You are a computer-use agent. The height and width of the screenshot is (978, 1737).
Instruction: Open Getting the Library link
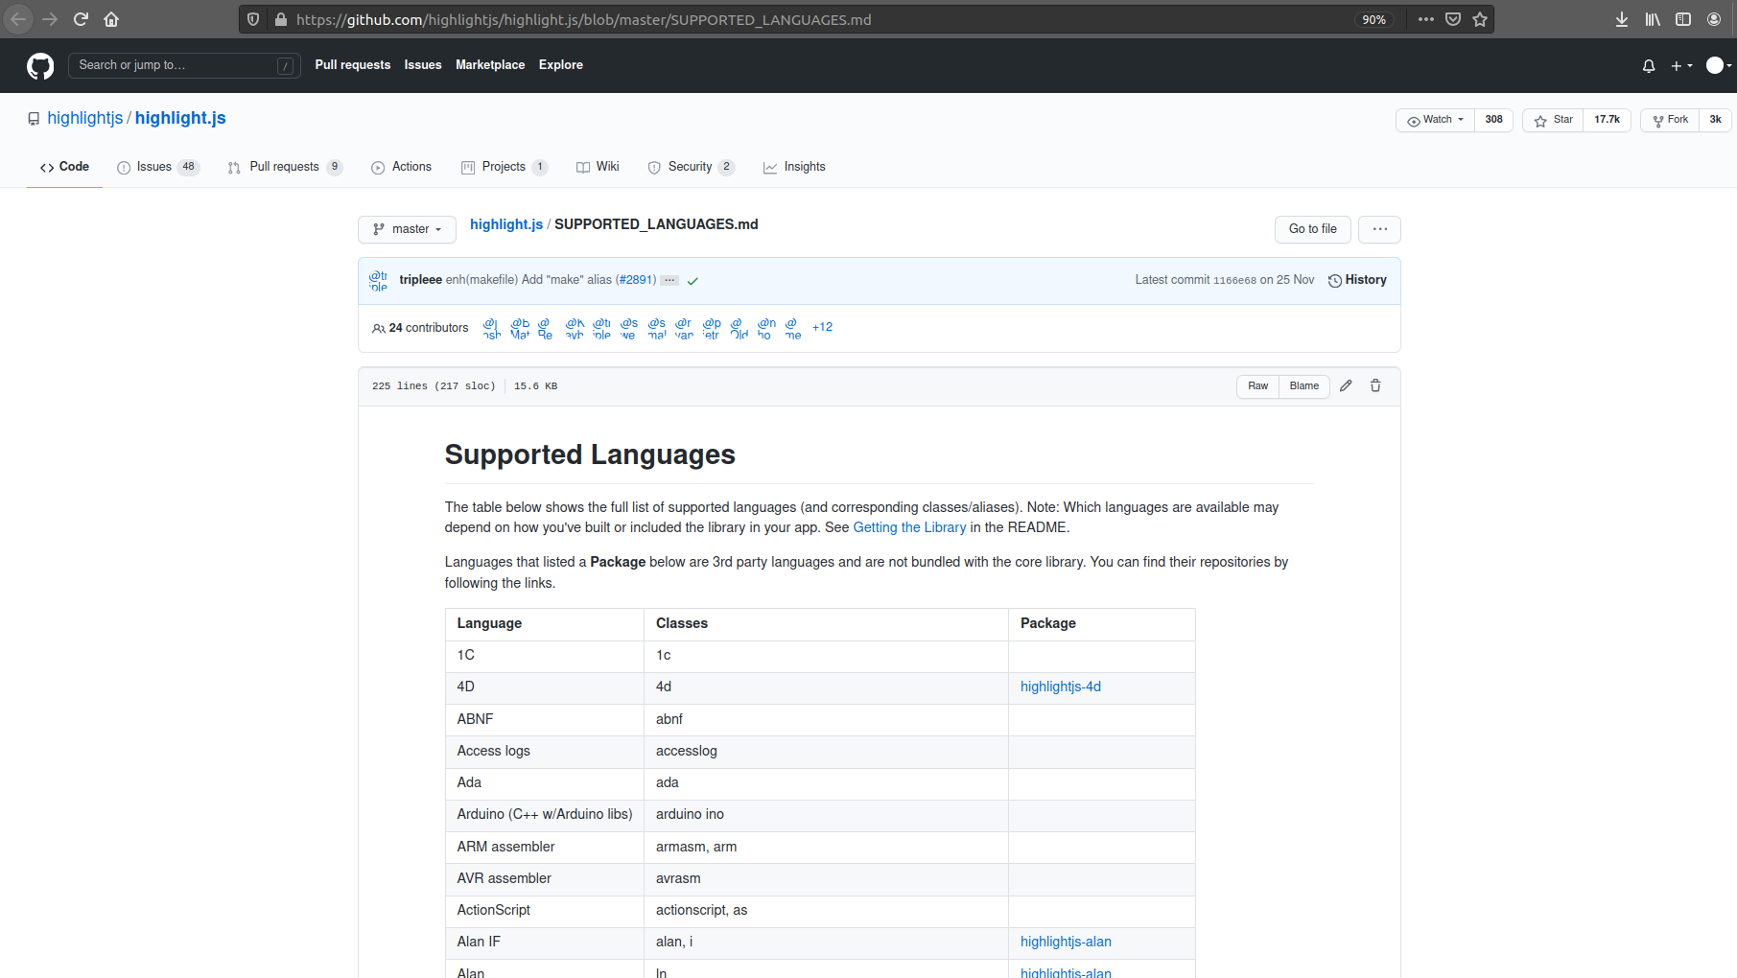tap(909, 527)
